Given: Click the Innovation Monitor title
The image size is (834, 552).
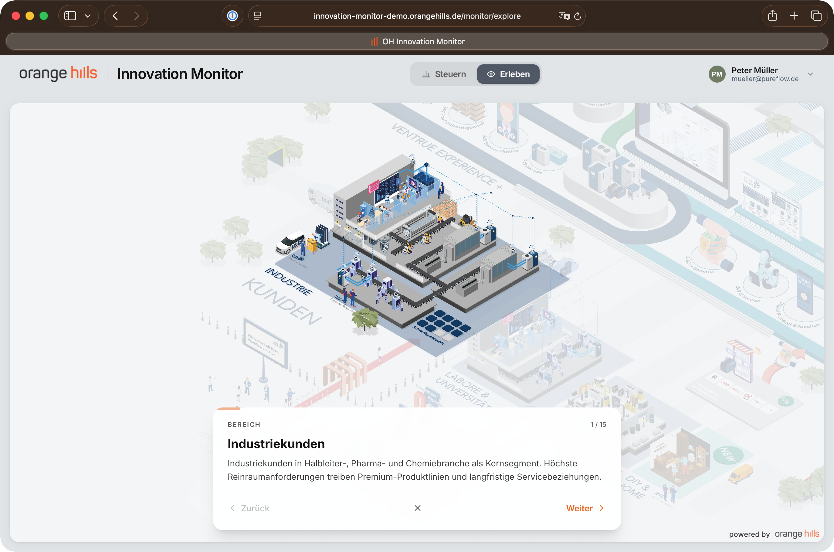Looking at the screenshot, I should (x=180, y=74).
